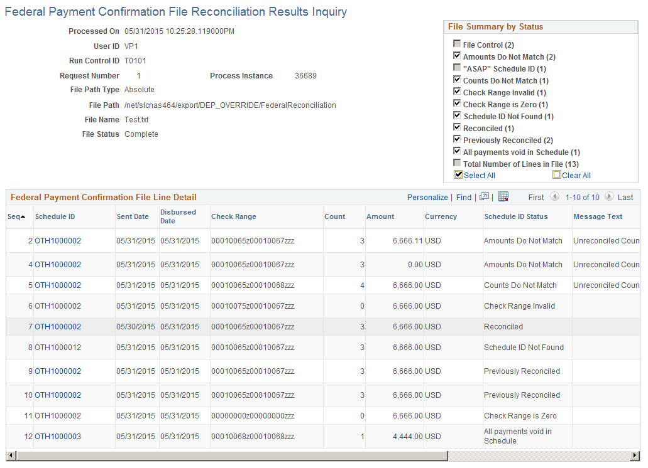This screenshot has width=648, height=468.
Task: Enable the ASAP Schedule ID filter
Action: coord(456,68)
